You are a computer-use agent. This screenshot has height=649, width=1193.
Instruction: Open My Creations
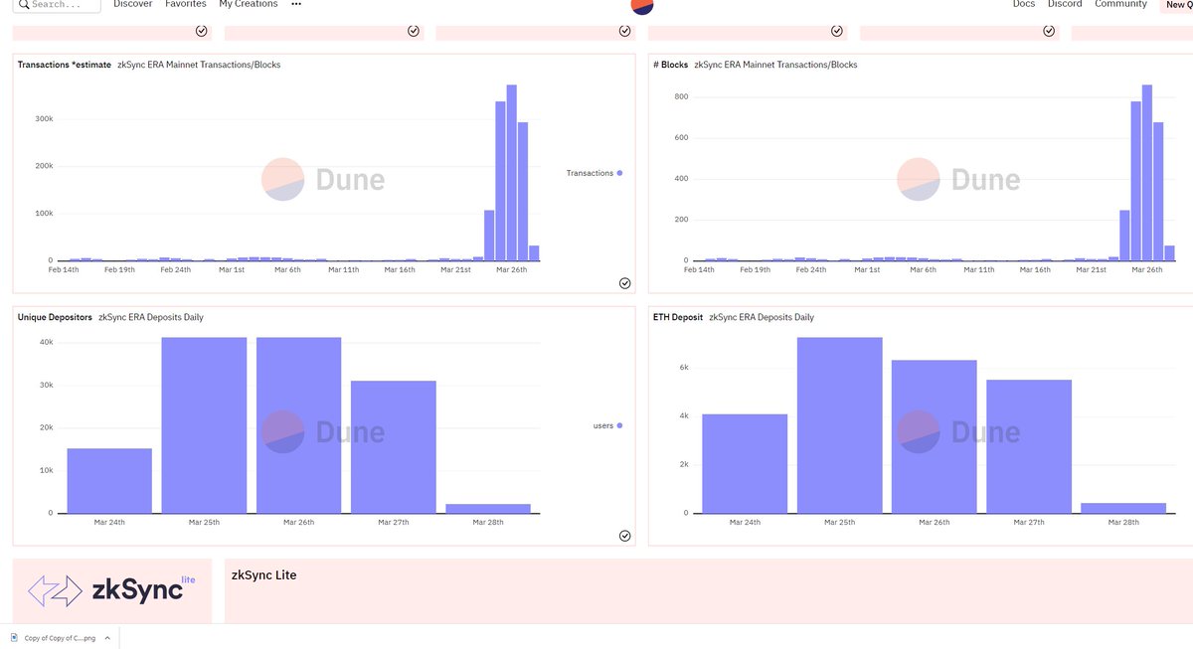[249, 4]
